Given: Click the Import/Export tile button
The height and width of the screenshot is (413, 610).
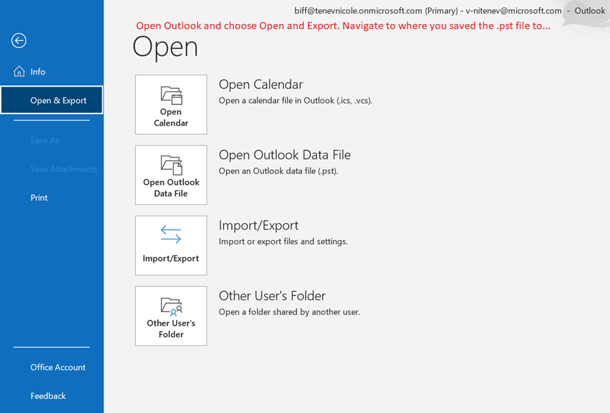Looking at the screenshot, I should tap(171, 246).
